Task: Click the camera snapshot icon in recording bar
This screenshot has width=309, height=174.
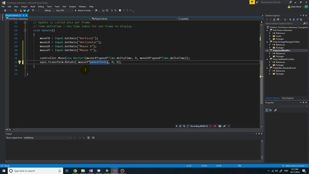Action: (x=220, y=126)
